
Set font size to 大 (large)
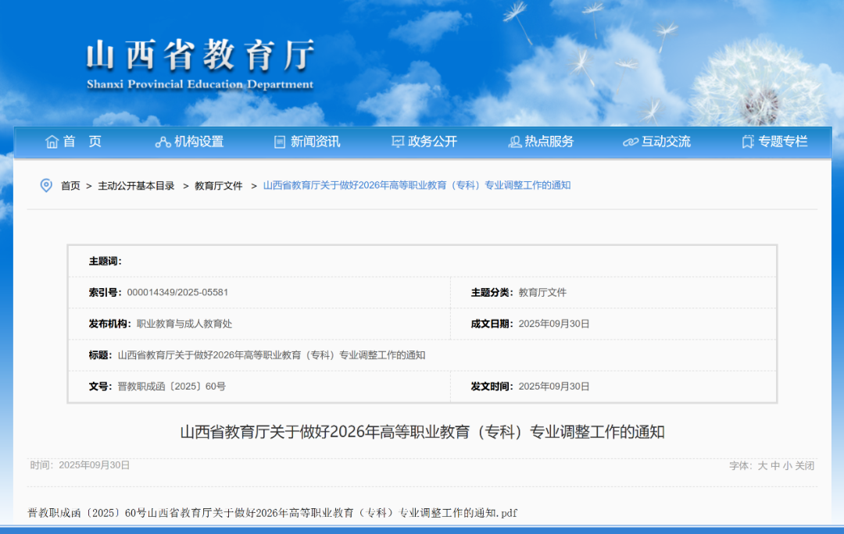point(762,465)
